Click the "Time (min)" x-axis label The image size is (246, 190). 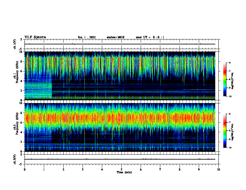click(124, 172)
